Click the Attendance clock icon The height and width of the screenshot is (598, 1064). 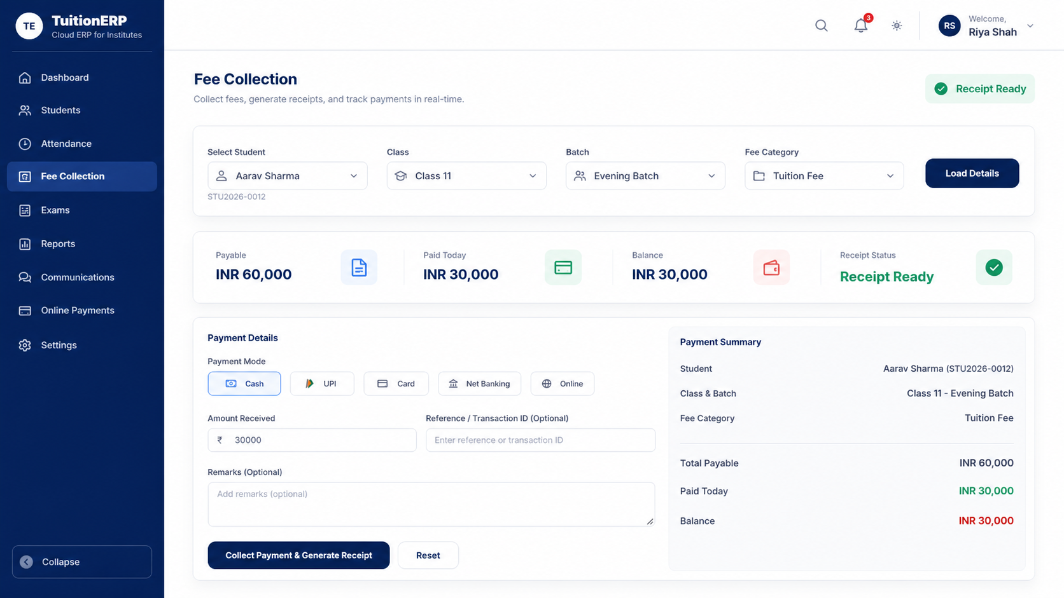25,144
